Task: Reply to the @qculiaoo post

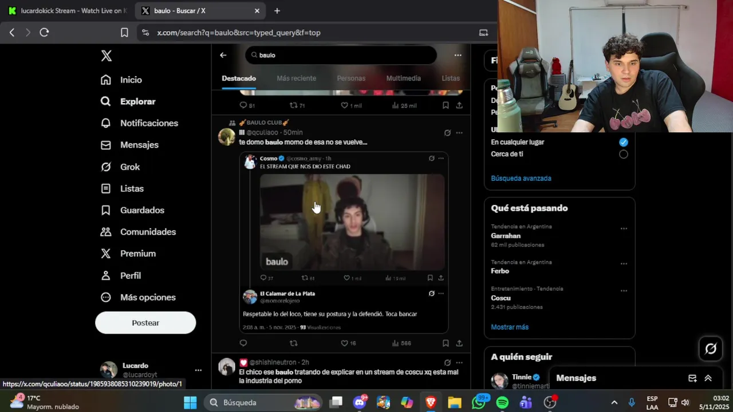Action: (x=243, y=343)
